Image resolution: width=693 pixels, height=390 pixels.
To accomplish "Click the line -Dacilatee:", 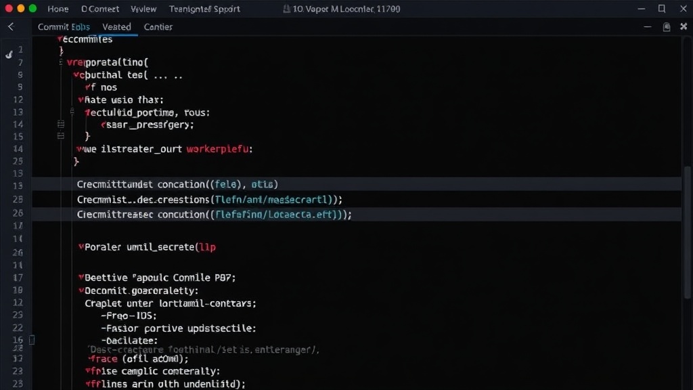I will 129,341.
